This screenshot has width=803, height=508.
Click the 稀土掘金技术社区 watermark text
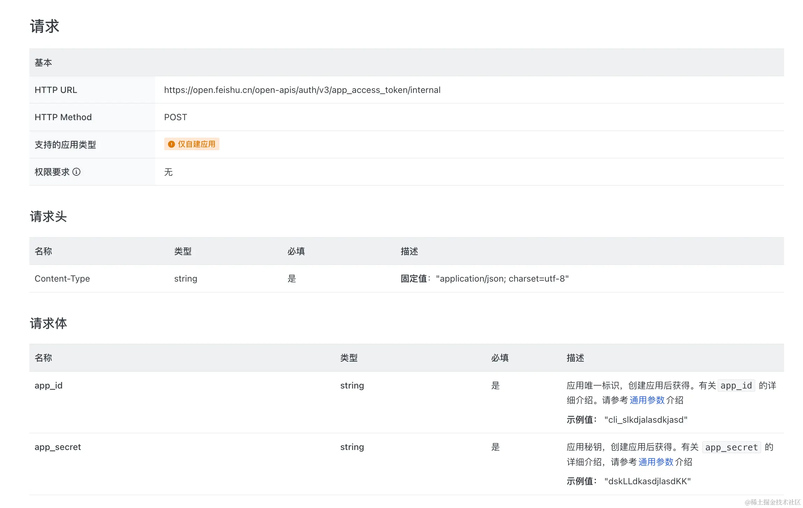(x=772, y=502)
